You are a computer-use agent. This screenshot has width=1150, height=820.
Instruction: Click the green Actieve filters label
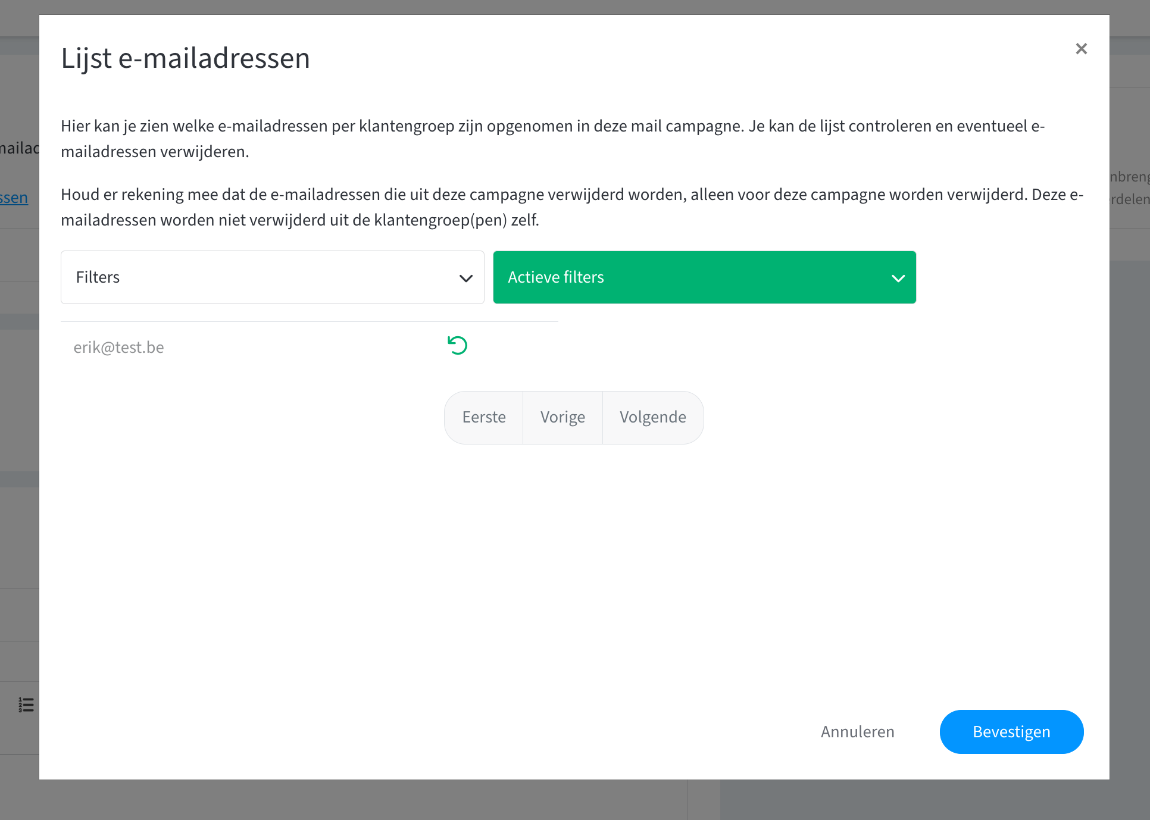click(x=555, y=277)
